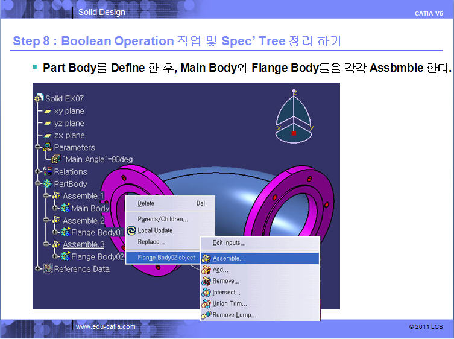
Task: Click Edit Inputs... menu entry
Action: pos(260,243)
